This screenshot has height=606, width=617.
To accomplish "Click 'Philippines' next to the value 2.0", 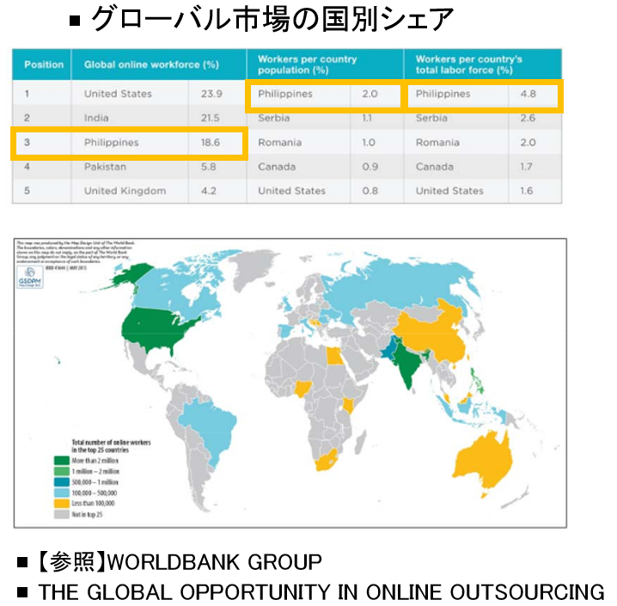I will tap(285, 94).
